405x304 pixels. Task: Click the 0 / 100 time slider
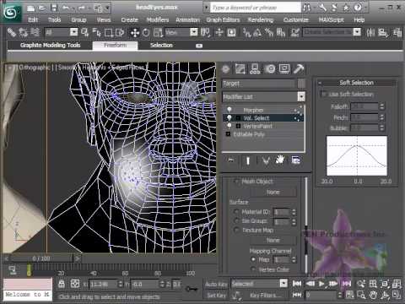[x=41, y=258]
